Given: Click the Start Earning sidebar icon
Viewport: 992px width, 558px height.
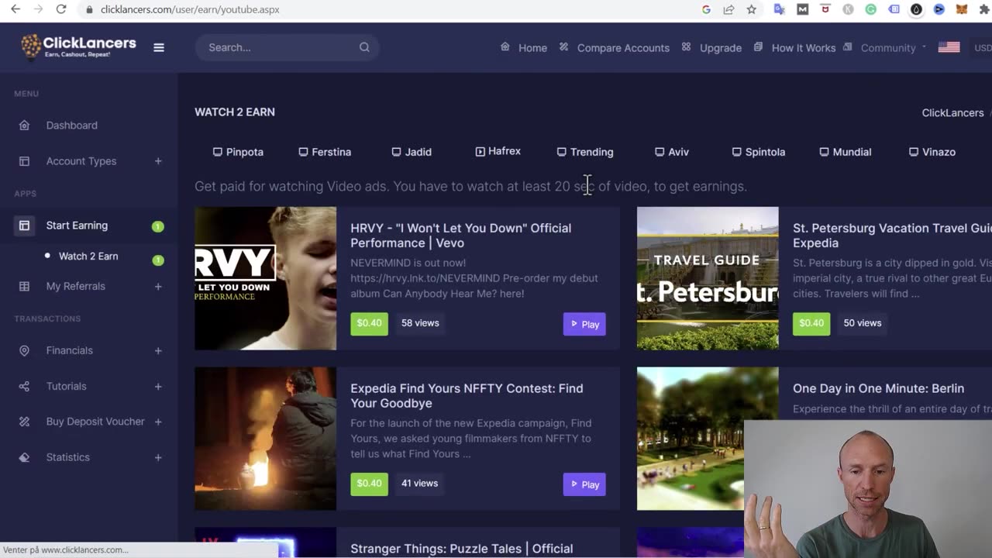Looking at the screenshot, I should point(24,226).
